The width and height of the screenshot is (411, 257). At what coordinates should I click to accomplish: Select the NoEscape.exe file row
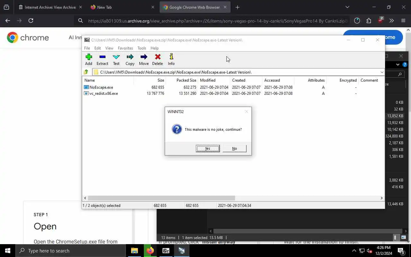click(x=233, y=87)
